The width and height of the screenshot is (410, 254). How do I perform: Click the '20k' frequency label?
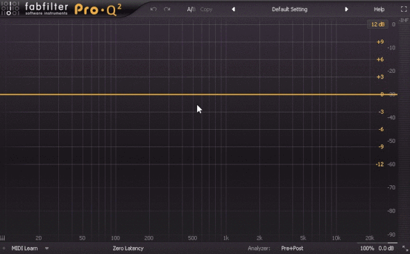[x=370, y=238]
